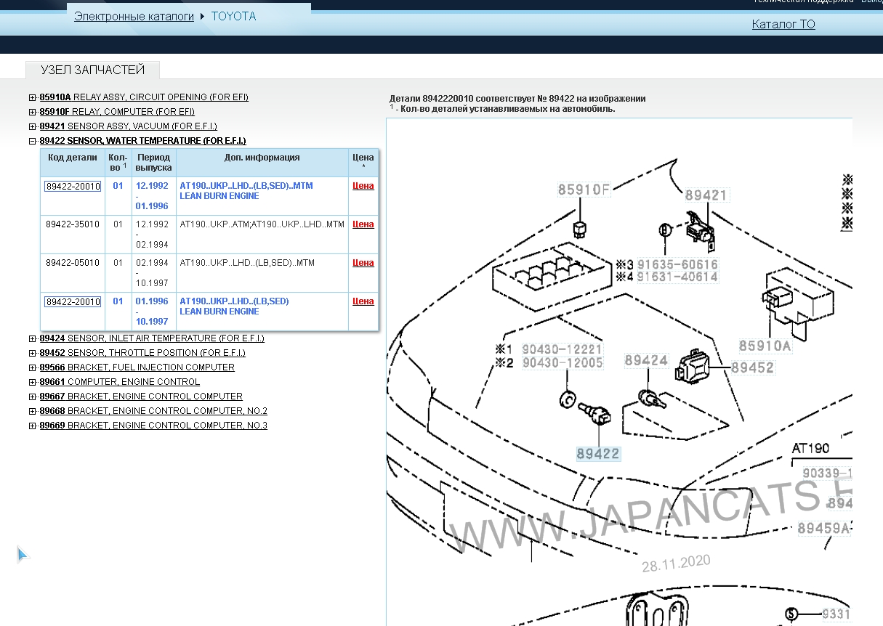Go to Электронные каталоги breadcrumb
This screenshot has width=883, height=626.
pos(134,16)
